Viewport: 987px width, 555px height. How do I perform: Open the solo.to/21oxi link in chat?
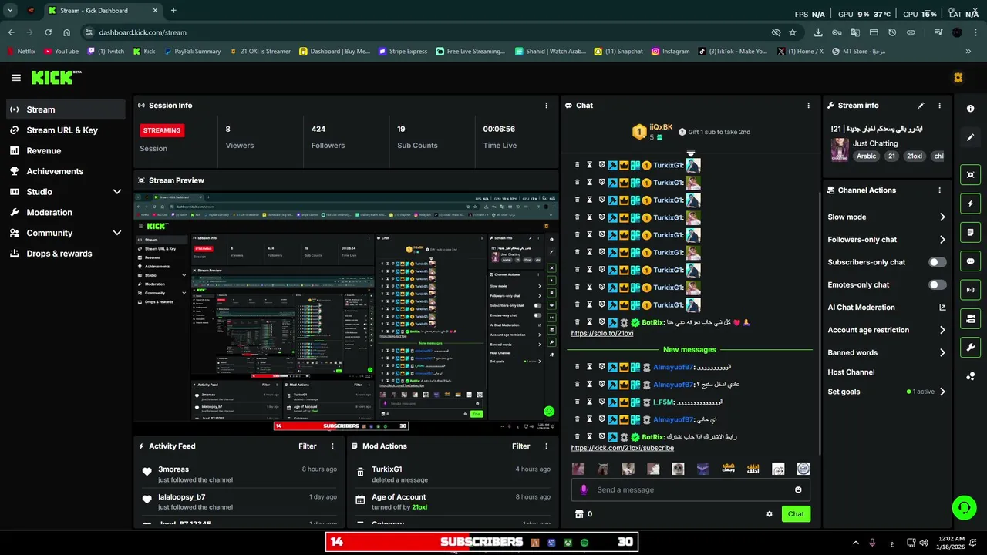pyautogui.click(x=602, y=333)
